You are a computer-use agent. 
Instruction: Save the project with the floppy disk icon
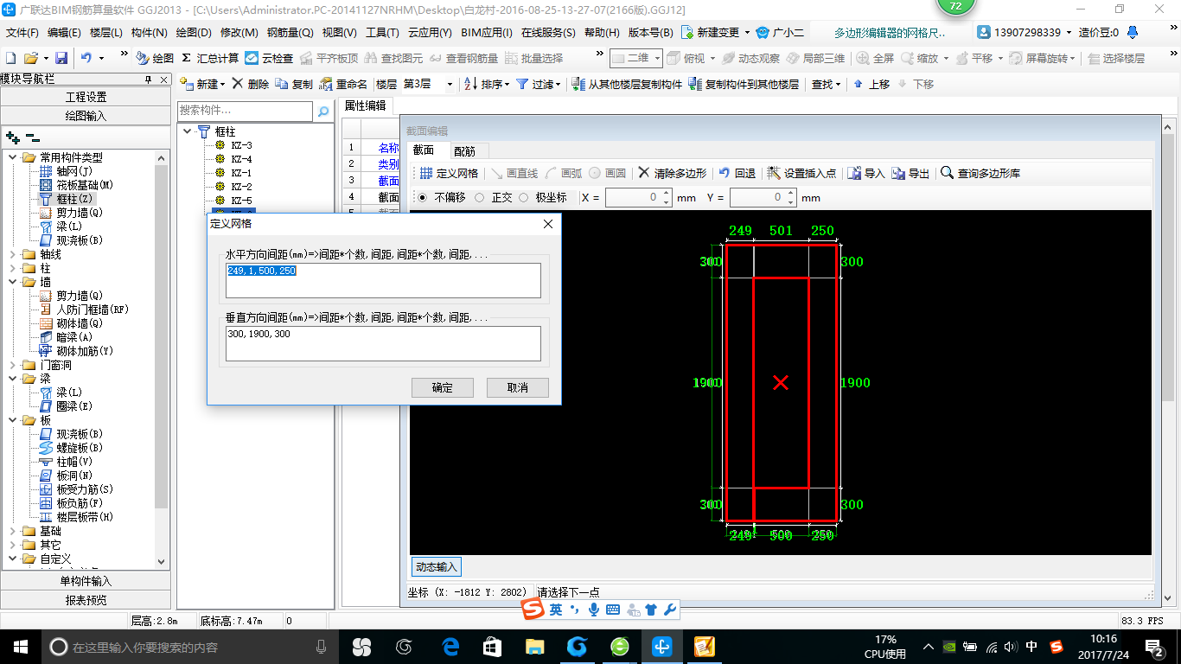(x=61, y=58)
